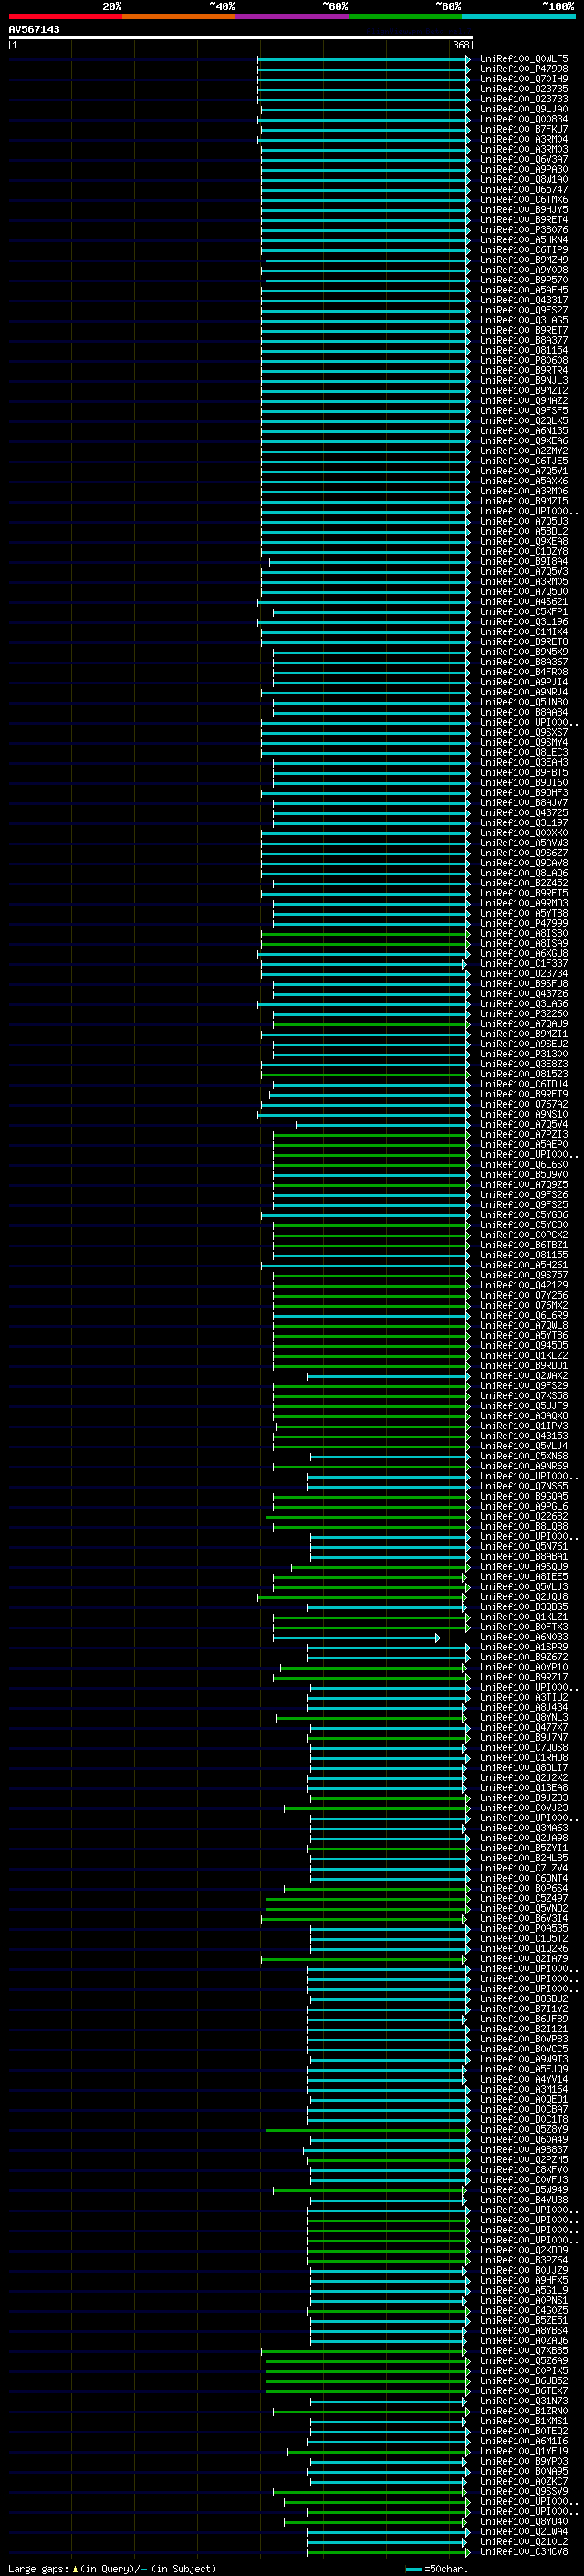Click the hit label UniRef100_B9MZH9
Image resolution: width=584 pixels, height=2576 pixels.
pyautogui.click(x=524, y=260)
